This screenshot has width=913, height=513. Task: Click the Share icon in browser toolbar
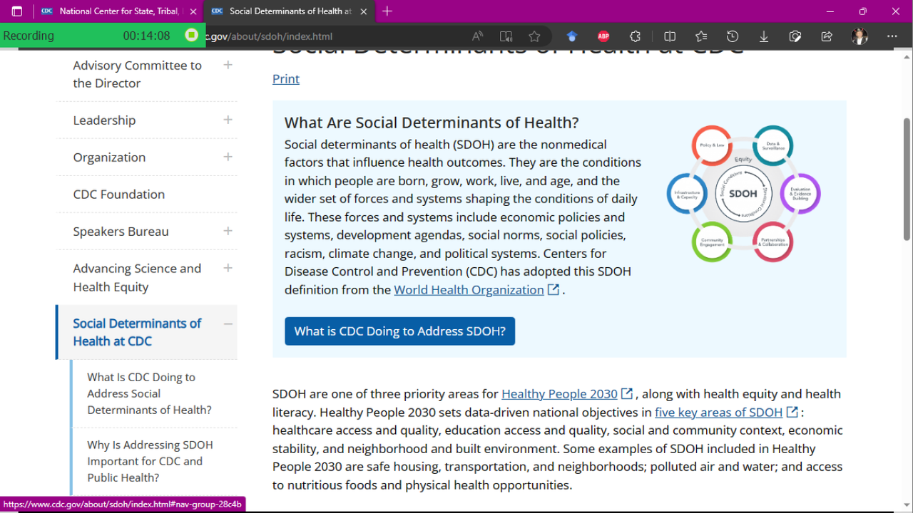(x=827, y=36)
